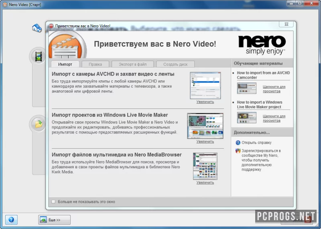Click the blue help question mark button
The height and width of the screenshot is (229, 321).
pos(11,220)
